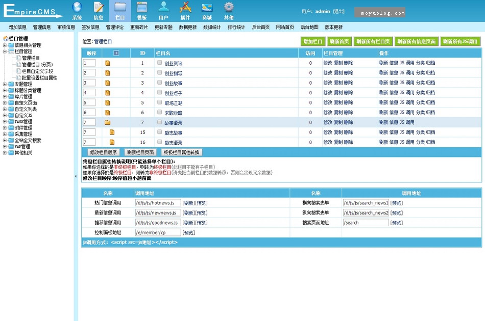This screenshot has height=321, width=485.
Task: Open the 模板 section in the top navigation
Action: 142,11
